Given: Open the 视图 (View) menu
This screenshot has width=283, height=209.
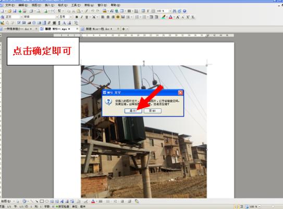Looking at the screenshot, I should pyautogui.click(x=36, y=5).
